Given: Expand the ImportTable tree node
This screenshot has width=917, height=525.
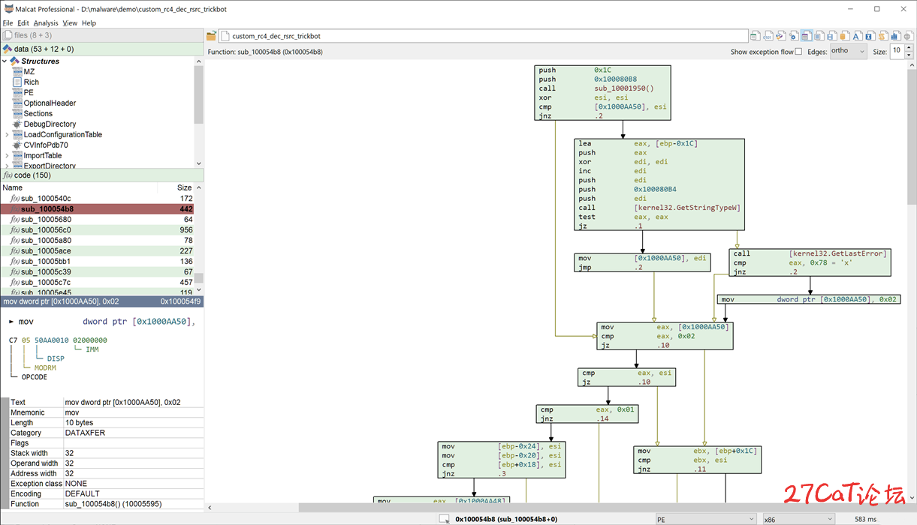Looking at the screenshot, I should 7,156.
